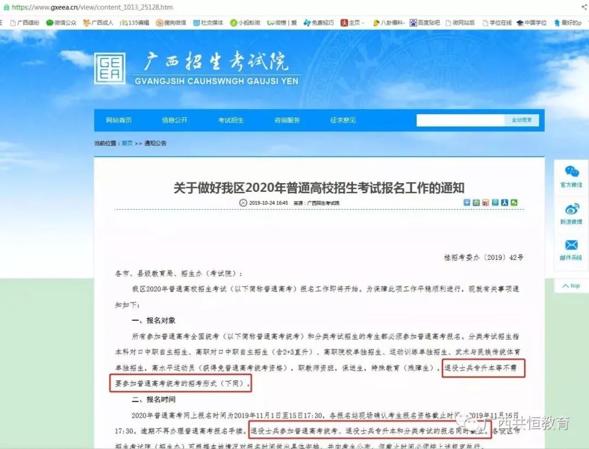Select 考试招生 in the navigation bar
This screenshot has width=589, height=449.
point(231,120)
